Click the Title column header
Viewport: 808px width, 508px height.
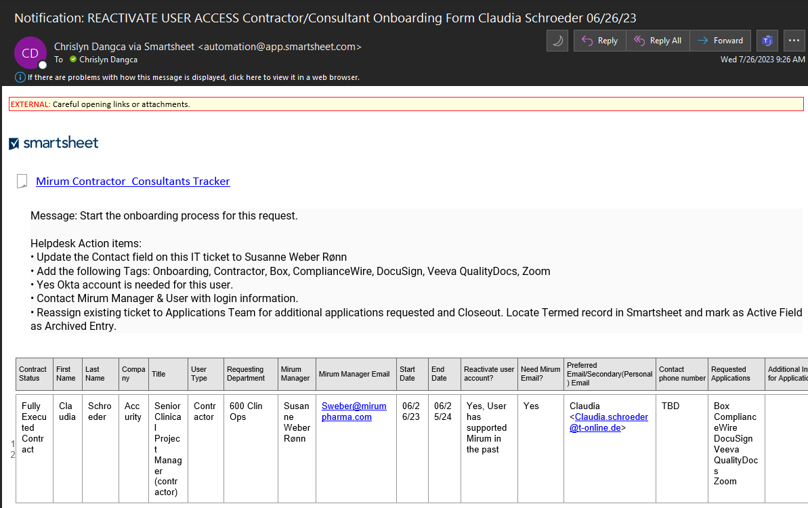(168, 373)
